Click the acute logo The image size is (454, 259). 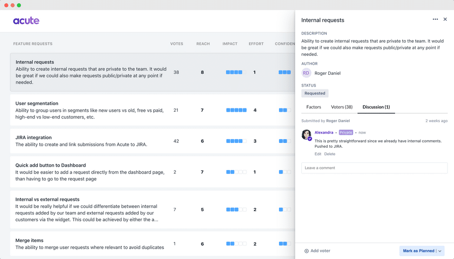(26, 20)
